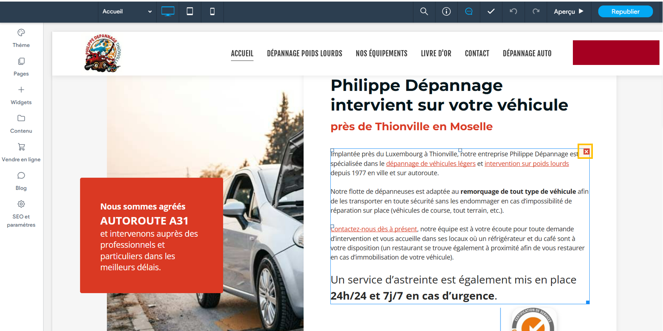Select CONTACT menu item

pyautogui.click(x=477, y=54)
